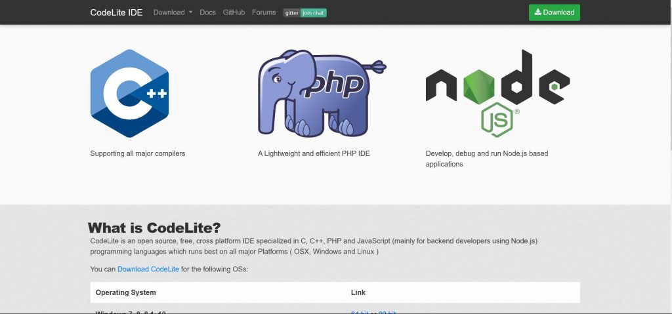Click the CodeLite IDE brand title

coord(116,12)
